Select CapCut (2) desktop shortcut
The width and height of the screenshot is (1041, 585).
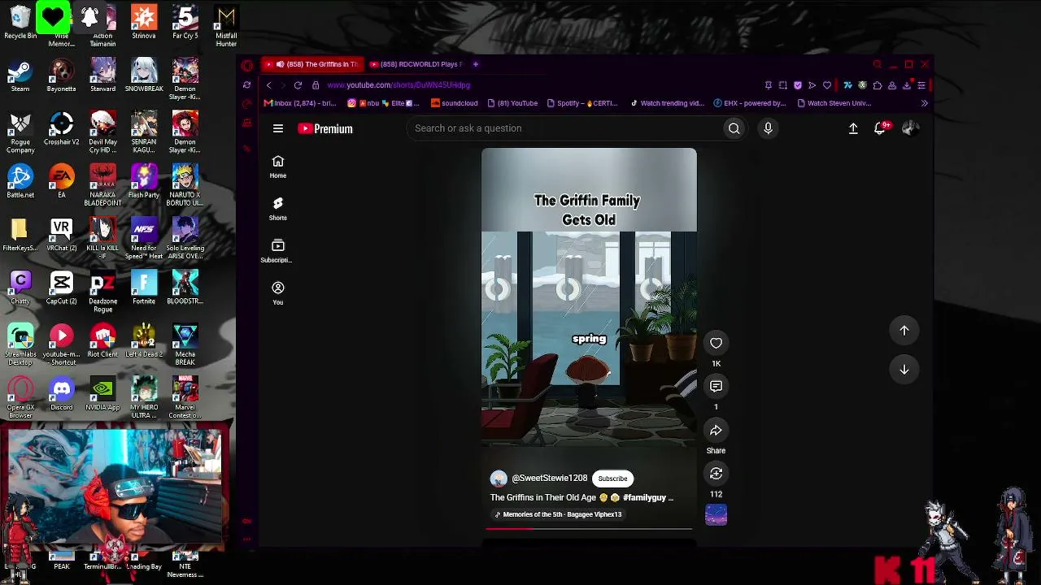[62, 288]
